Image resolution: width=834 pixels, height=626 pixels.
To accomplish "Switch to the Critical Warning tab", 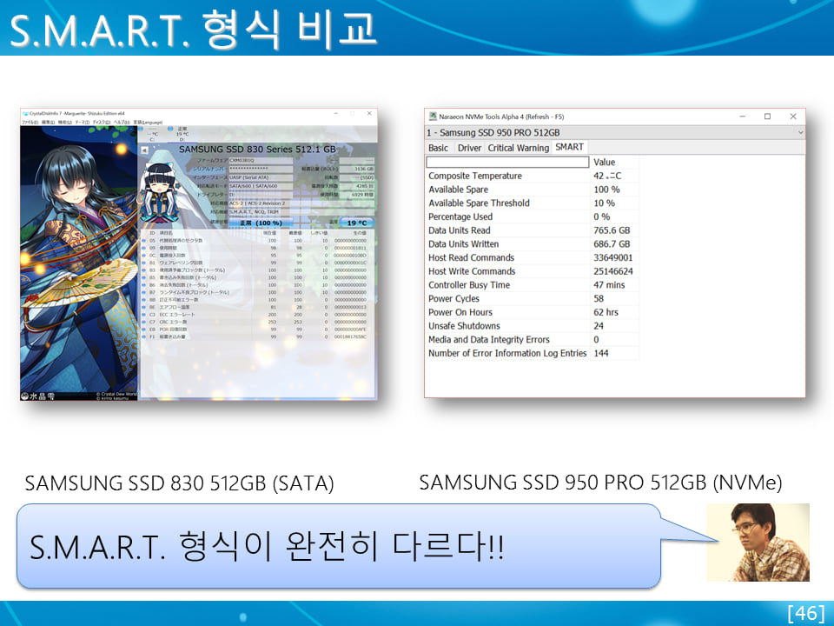I will pyautogui.click(x=518, y=148).
